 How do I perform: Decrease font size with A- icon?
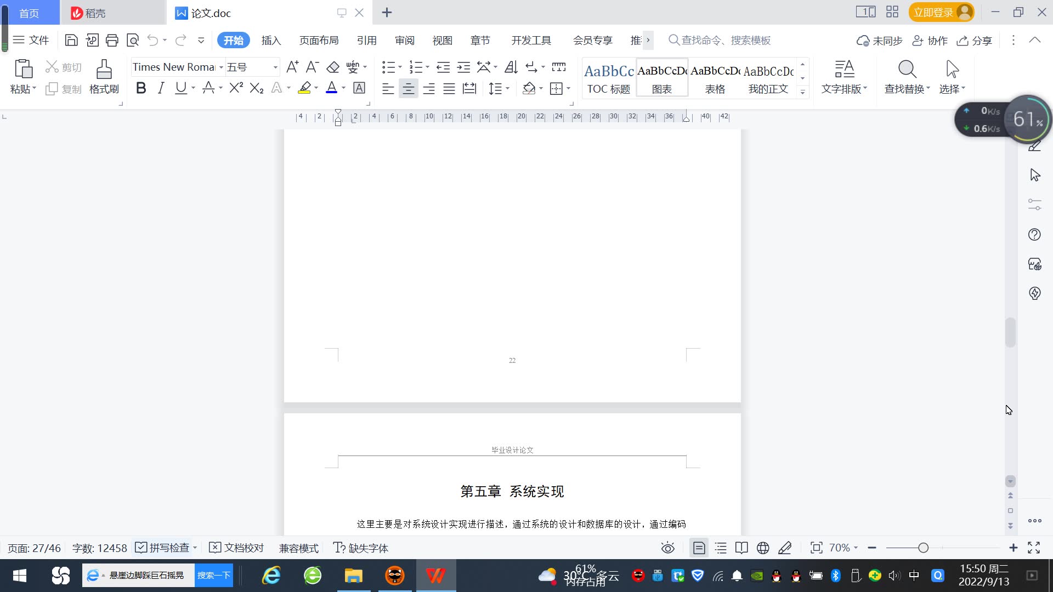click(x=312, y=67)
